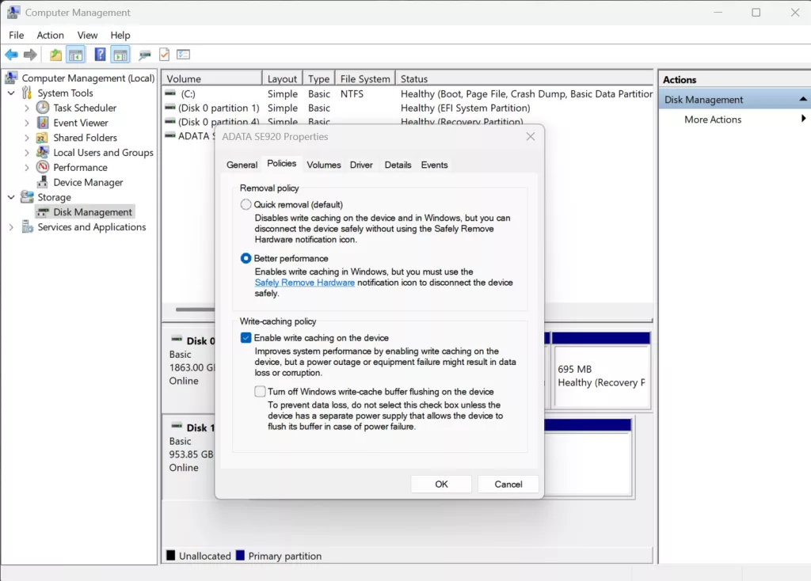Click the Storage node icon

tap(27, 197)
